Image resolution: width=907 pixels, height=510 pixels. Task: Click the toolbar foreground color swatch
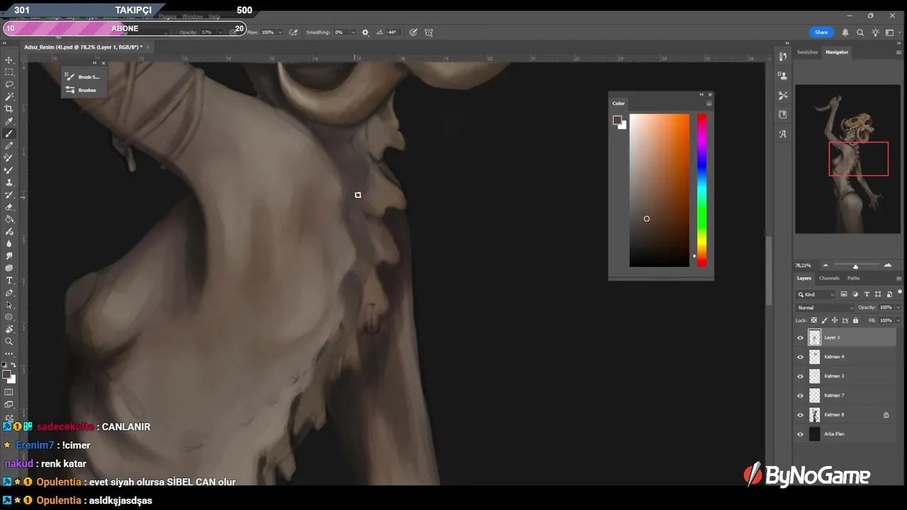click(x=6, y=375)
